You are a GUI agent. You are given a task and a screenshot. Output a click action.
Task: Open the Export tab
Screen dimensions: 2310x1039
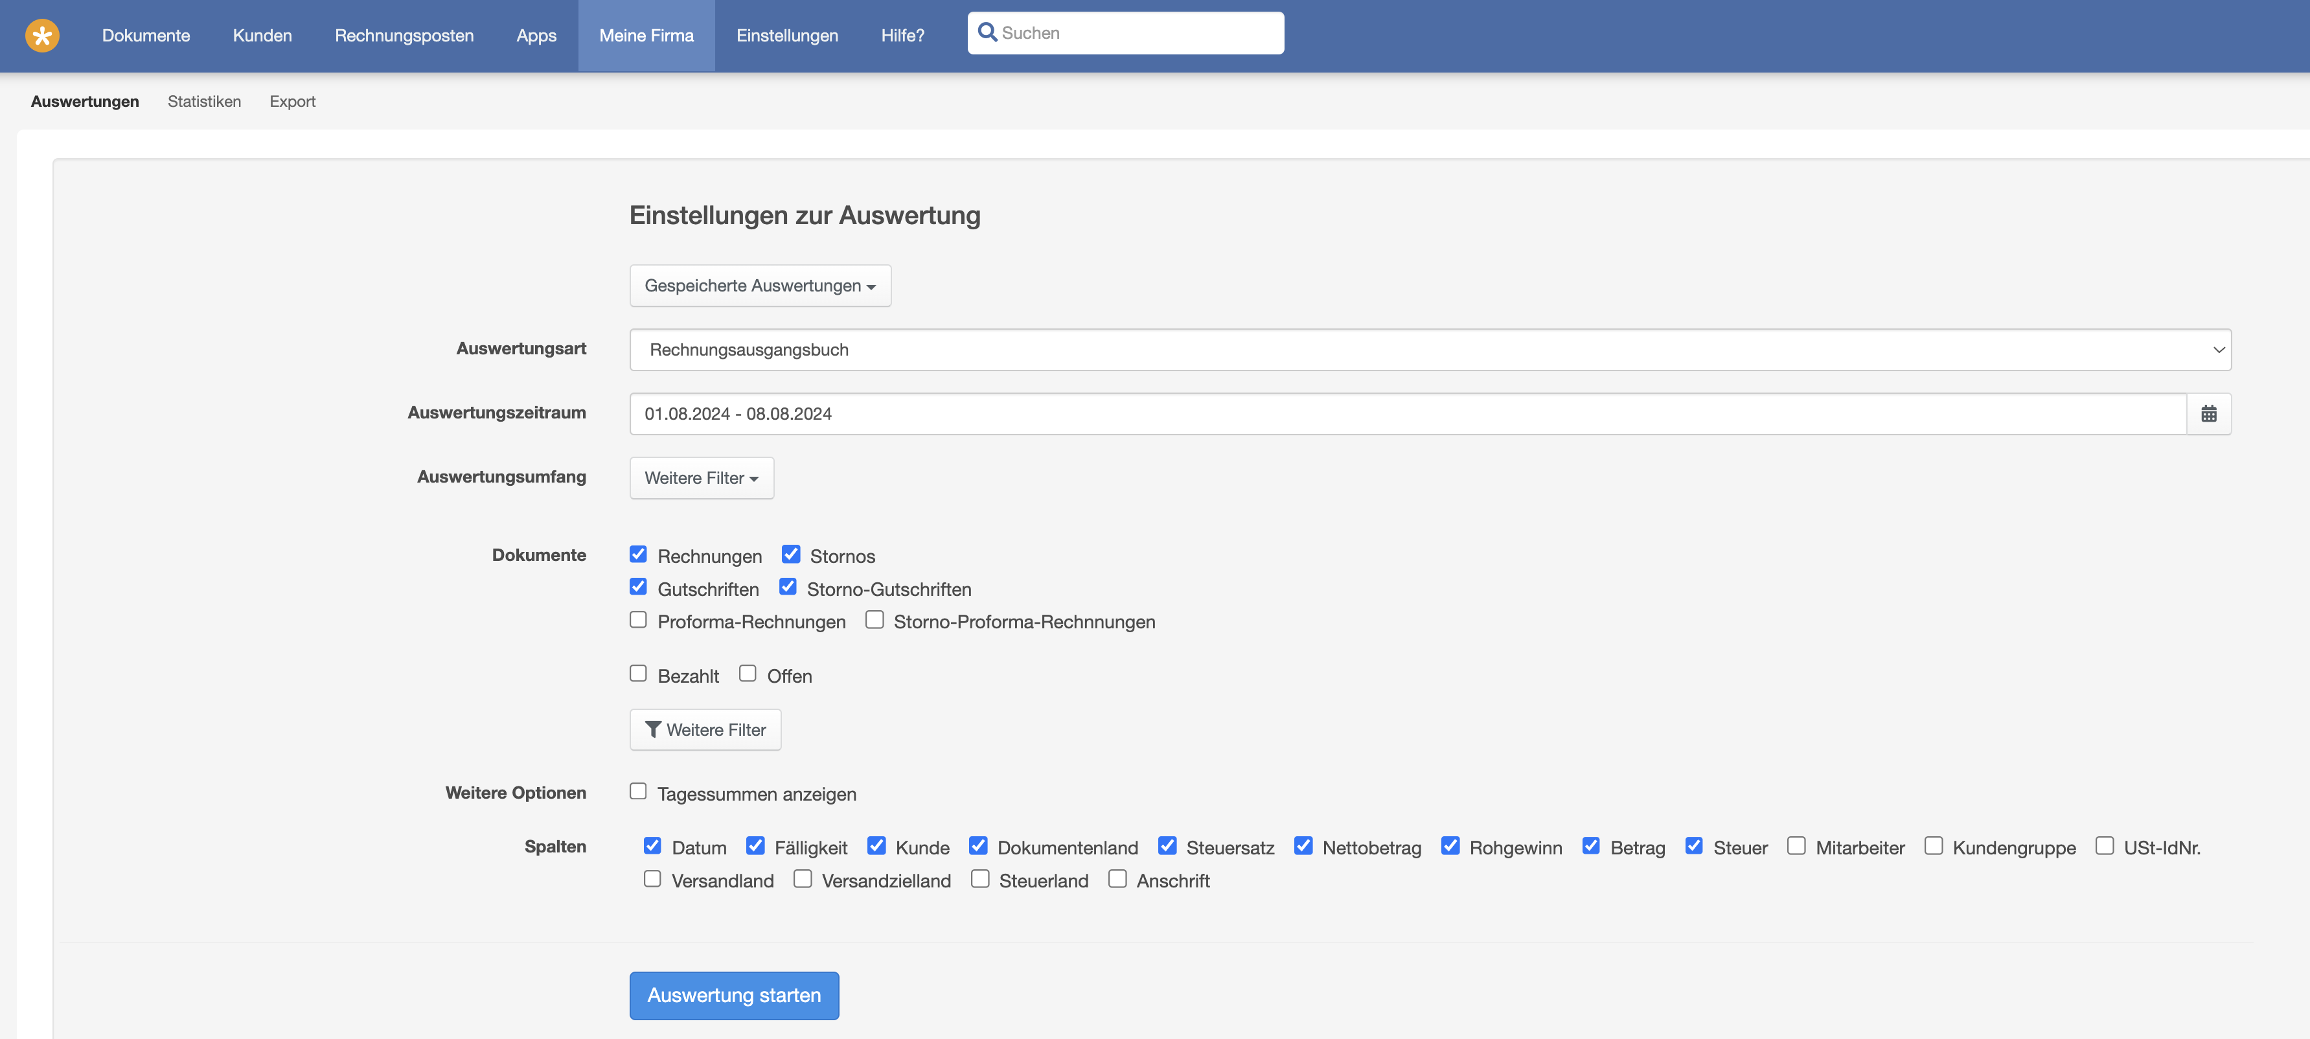click(292, 101)
